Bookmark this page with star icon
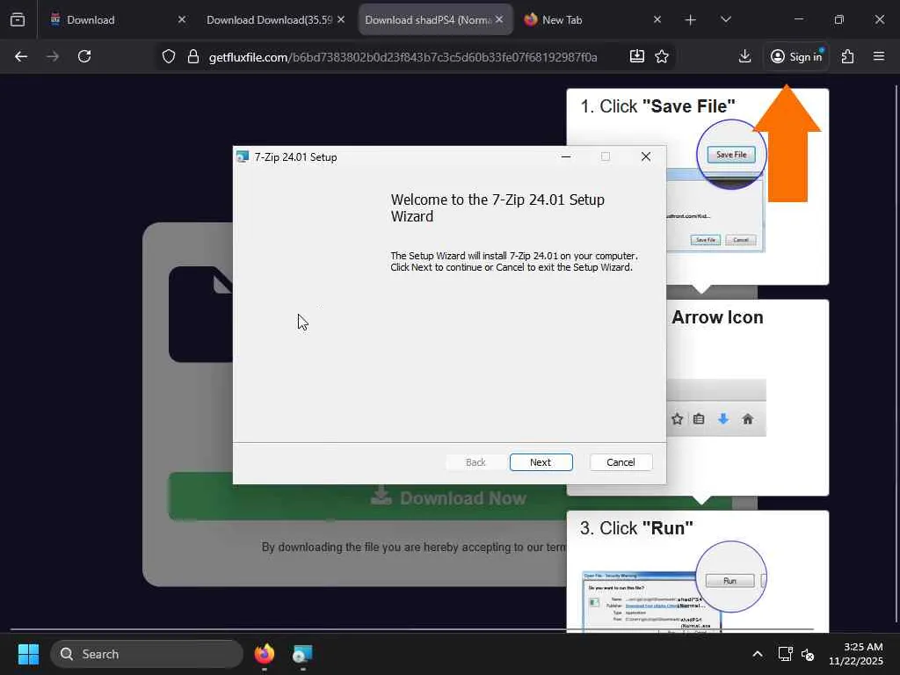The width and height of the screenshot is (900, 675). coord(662,56)
